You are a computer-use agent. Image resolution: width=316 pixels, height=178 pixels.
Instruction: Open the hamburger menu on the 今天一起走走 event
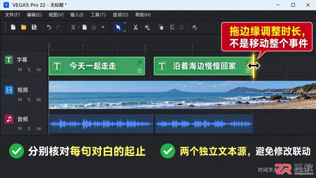140,71
